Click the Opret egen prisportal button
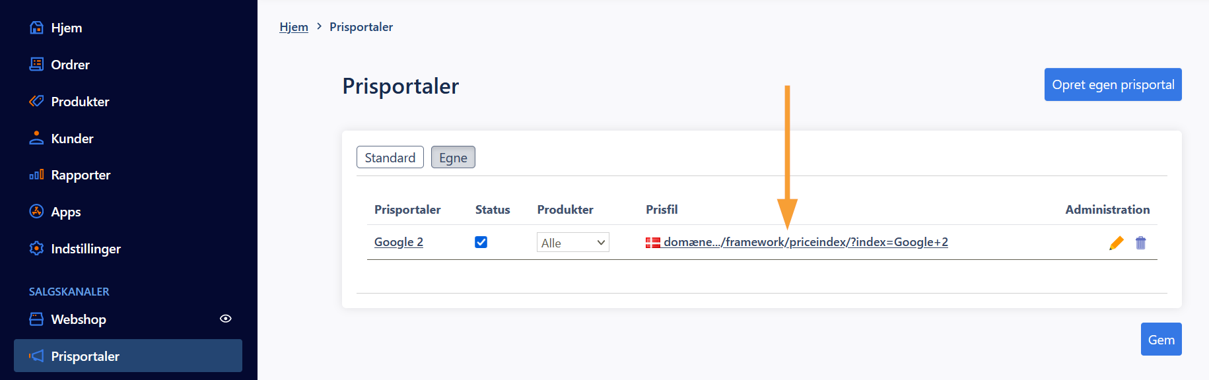 (x=1113, y=84)
